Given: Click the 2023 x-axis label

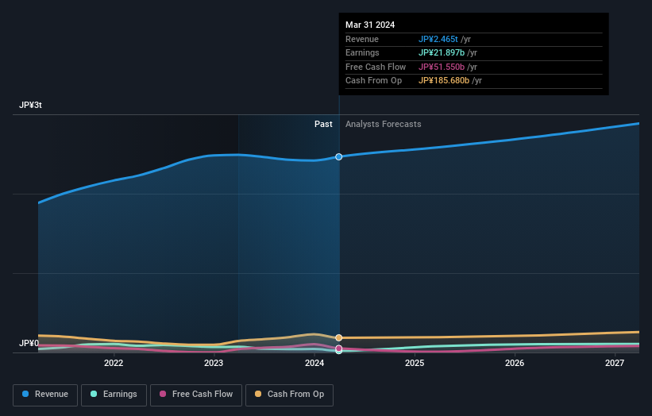Looking at the screenshot, I should pos(214,364).
